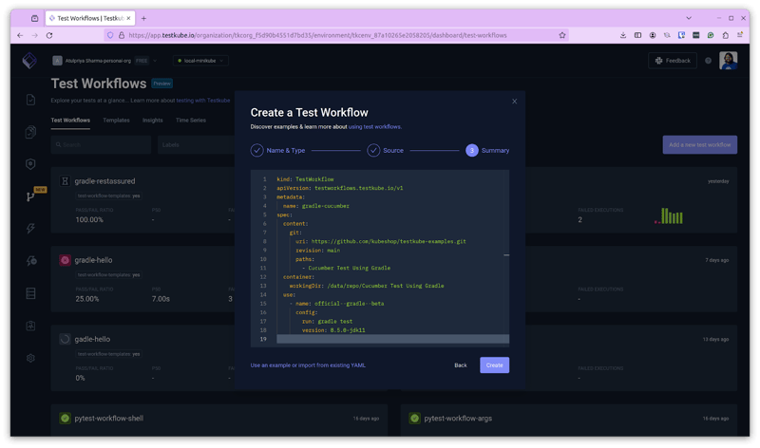Open the gradle-hello workflow card title
The image size is (760, 448).
point(93,260)
